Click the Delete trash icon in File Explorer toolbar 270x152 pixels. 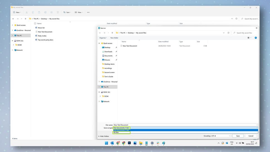click(58, 13)
